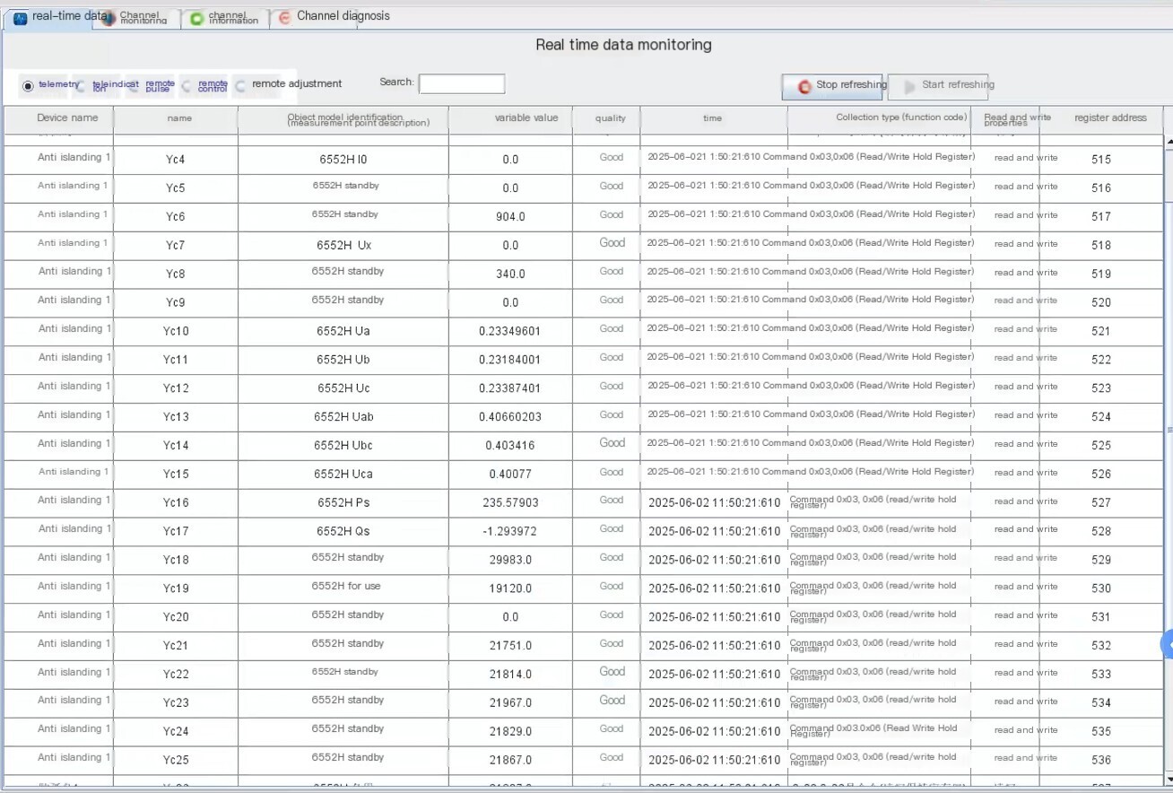
Task: Click the 6552H Qs description cell
Action: (x=343, y=532)
